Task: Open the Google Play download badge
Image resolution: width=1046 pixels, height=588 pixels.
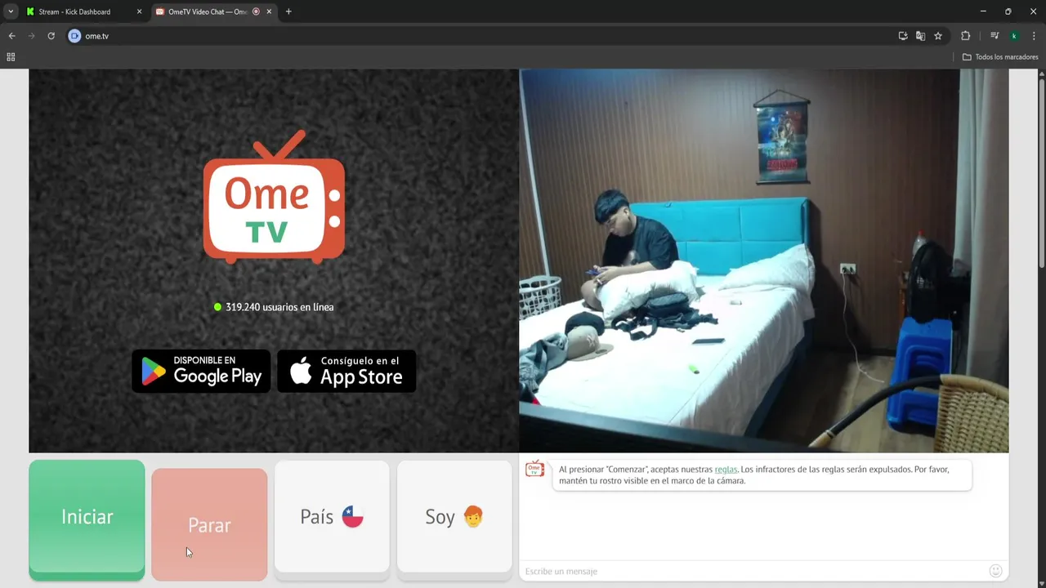Action: pyautogui.click(x=201, y=372)
